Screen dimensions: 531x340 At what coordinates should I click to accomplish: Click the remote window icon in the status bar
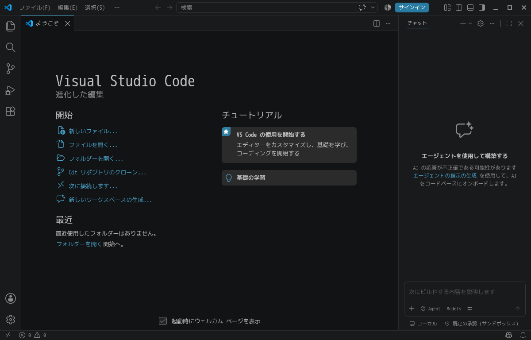8,335
